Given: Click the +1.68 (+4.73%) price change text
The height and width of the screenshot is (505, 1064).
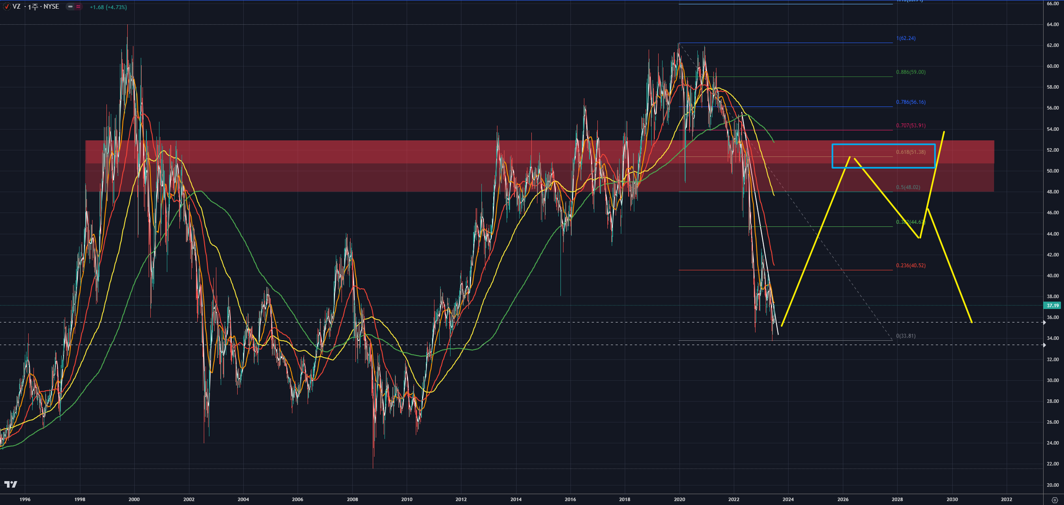Looking at the screenshot, I should click(x=108, y=7).
